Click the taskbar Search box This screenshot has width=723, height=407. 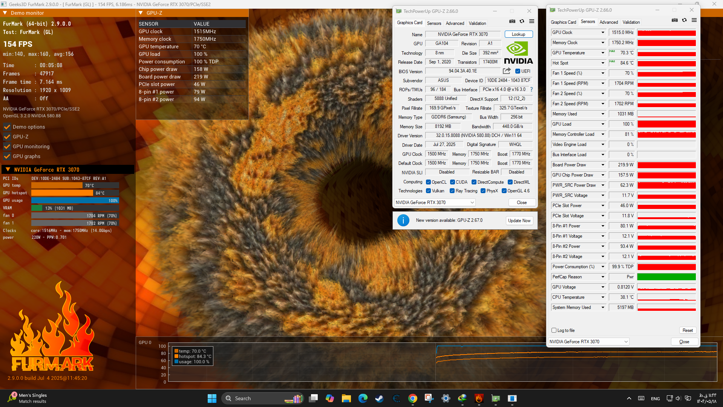pos(263,398)
